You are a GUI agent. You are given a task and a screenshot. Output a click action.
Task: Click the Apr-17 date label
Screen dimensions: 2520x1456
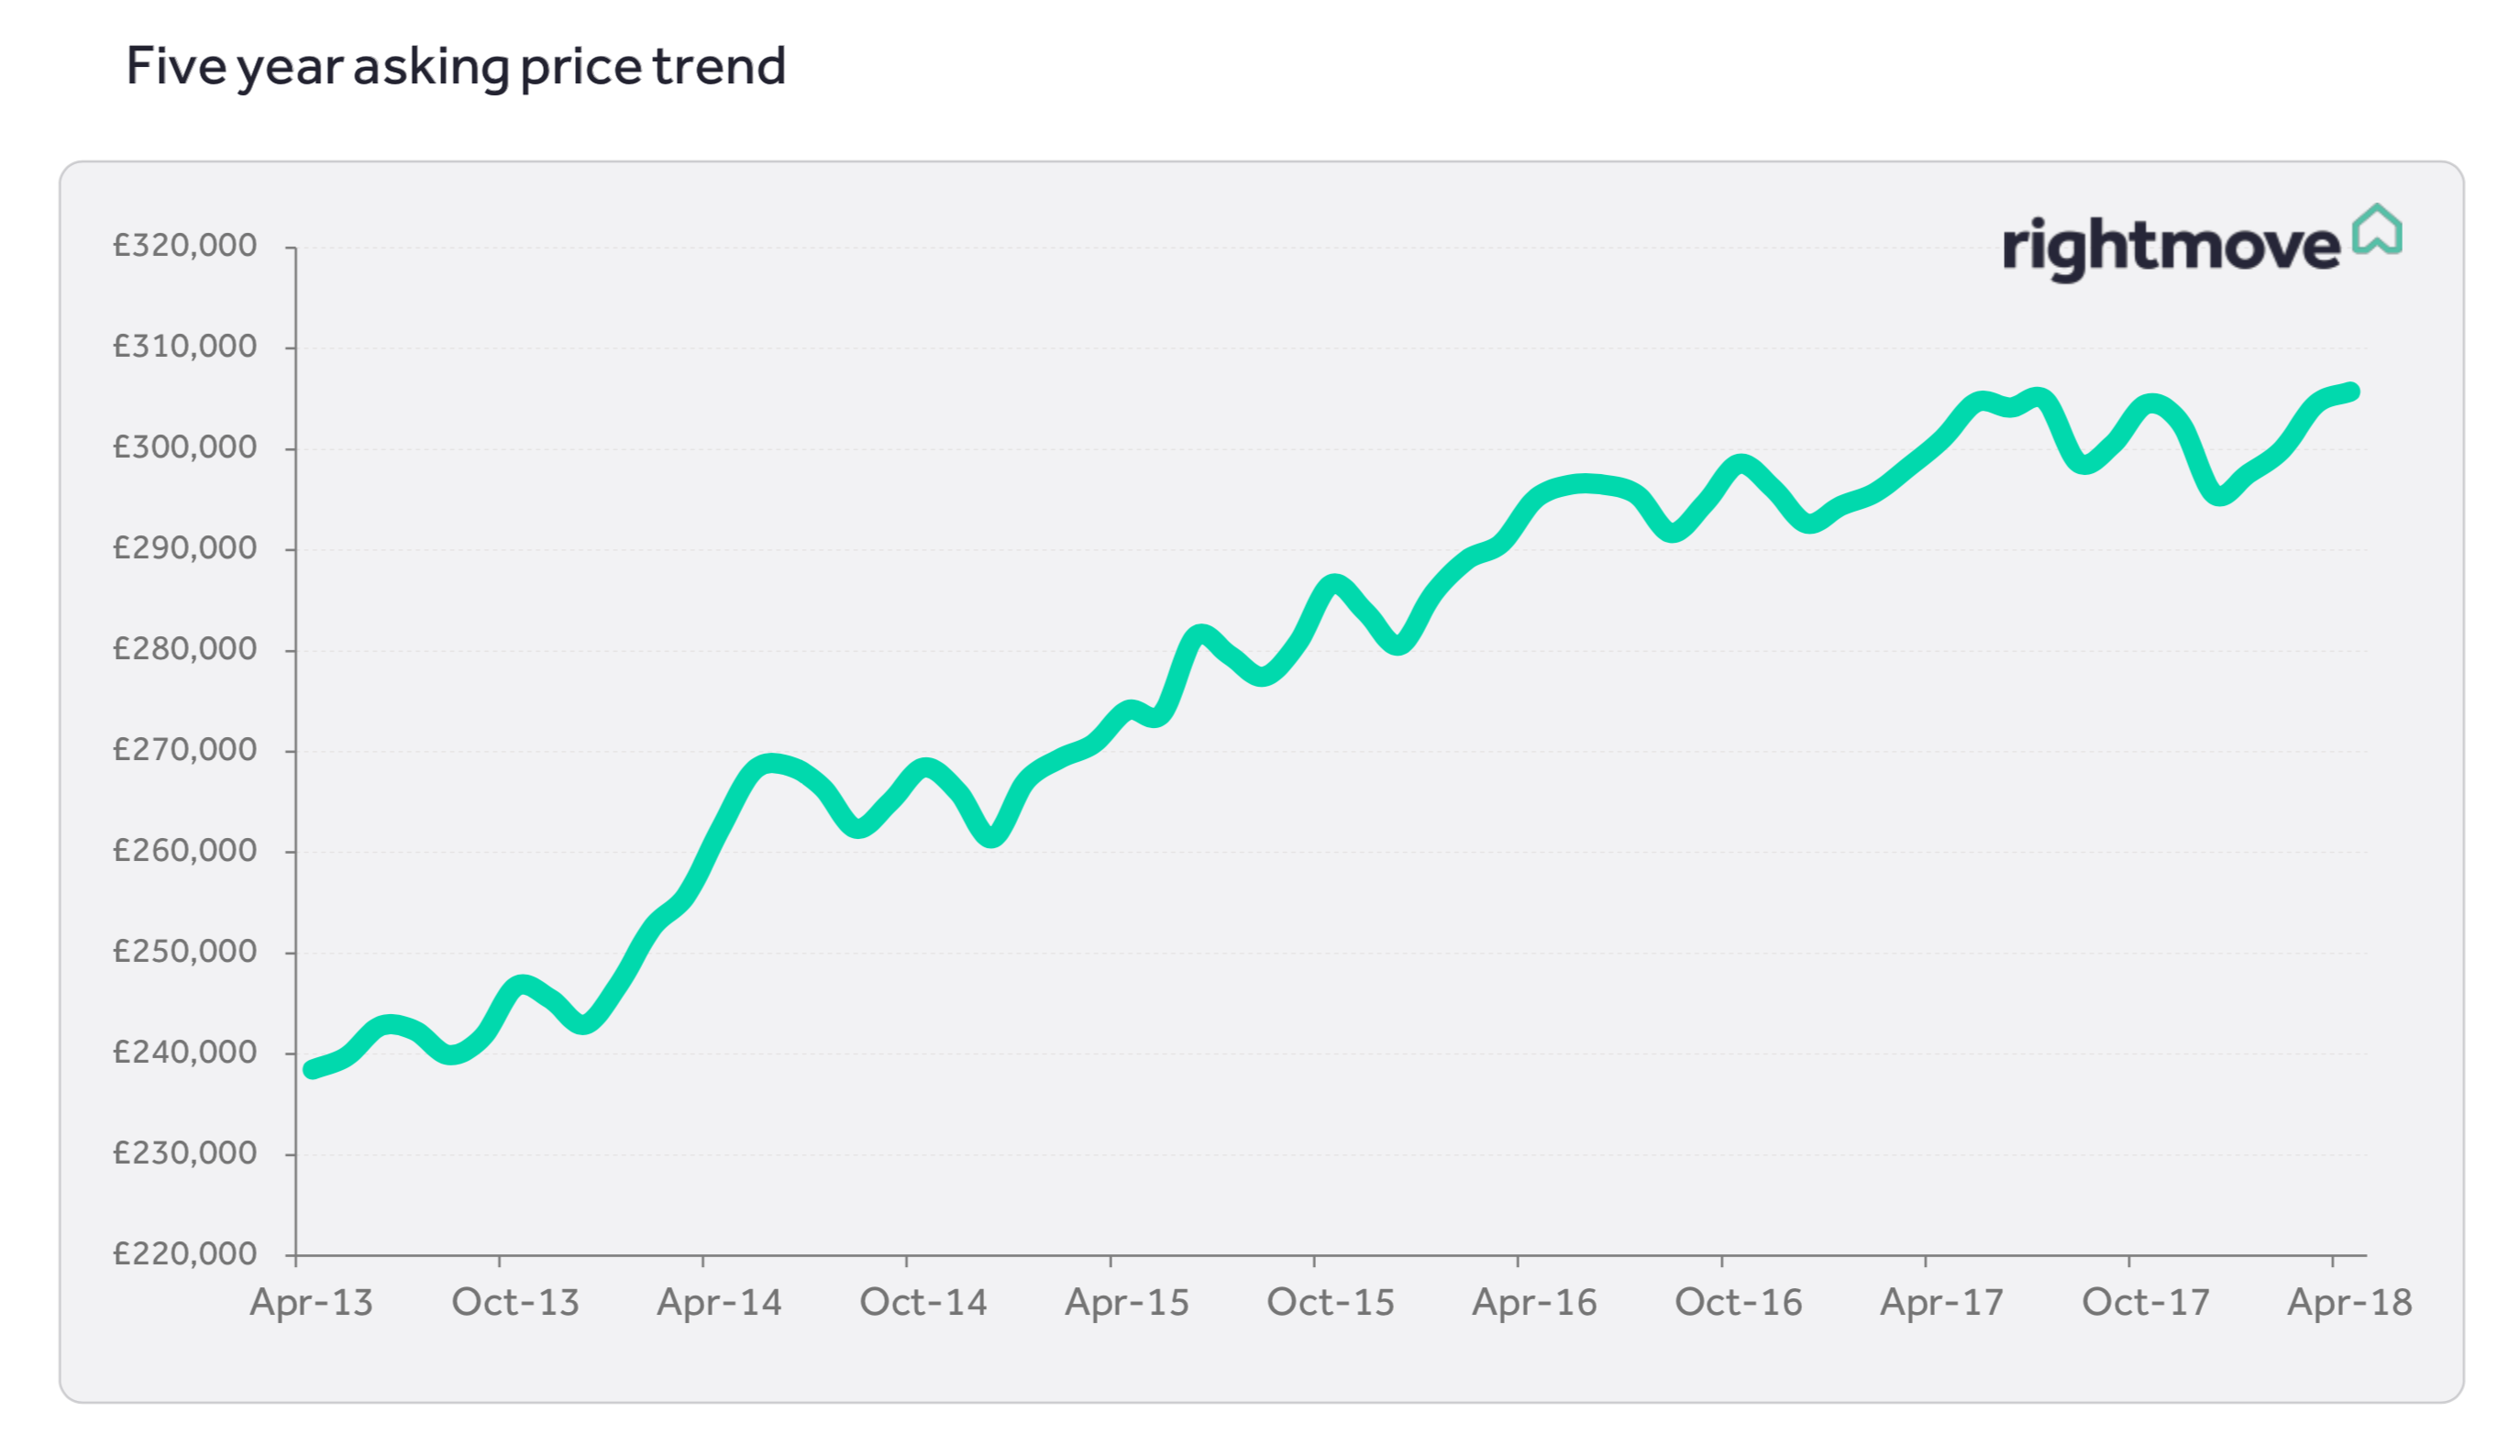pos(1942,1303)
